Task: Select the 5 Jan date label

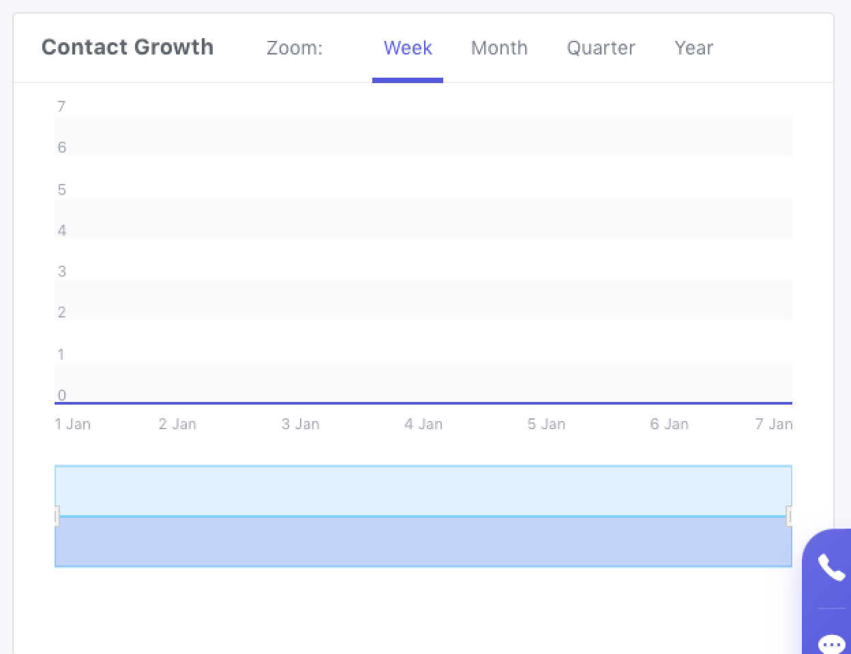Action: coord(546,424)
